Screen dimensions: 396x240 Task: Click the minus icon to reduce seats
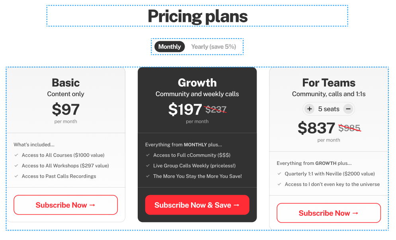coord(348,108)
